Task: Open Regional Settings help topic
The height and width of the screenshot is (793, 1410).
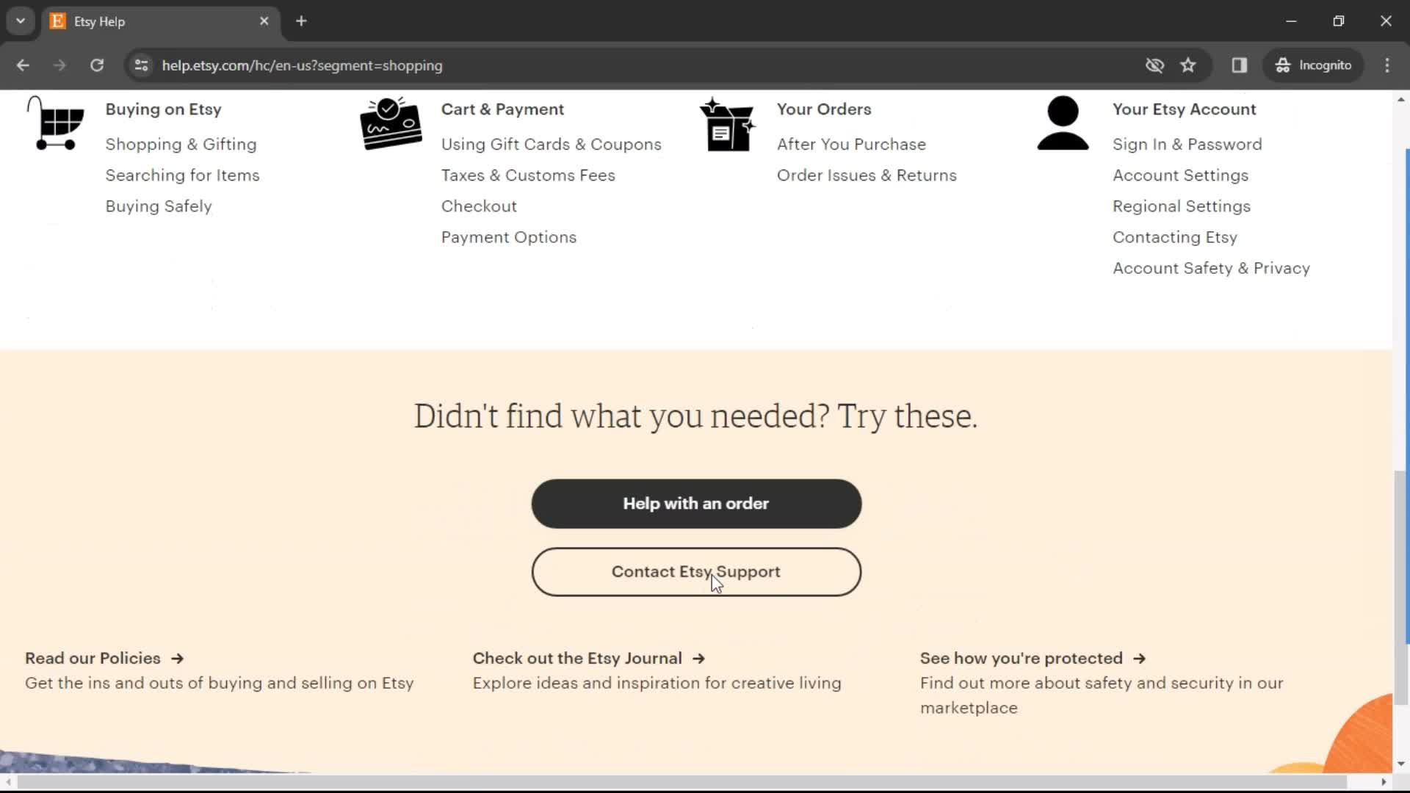Action: coord(1181,206)
